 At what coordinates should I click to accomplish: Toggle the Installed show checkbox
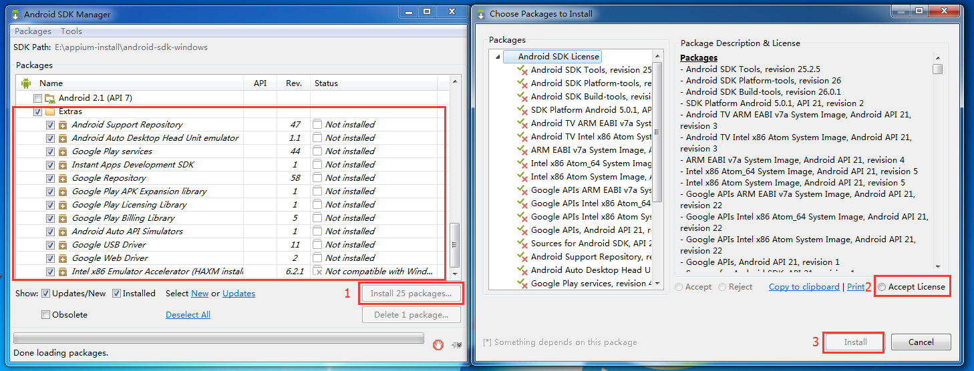[116, 294]
